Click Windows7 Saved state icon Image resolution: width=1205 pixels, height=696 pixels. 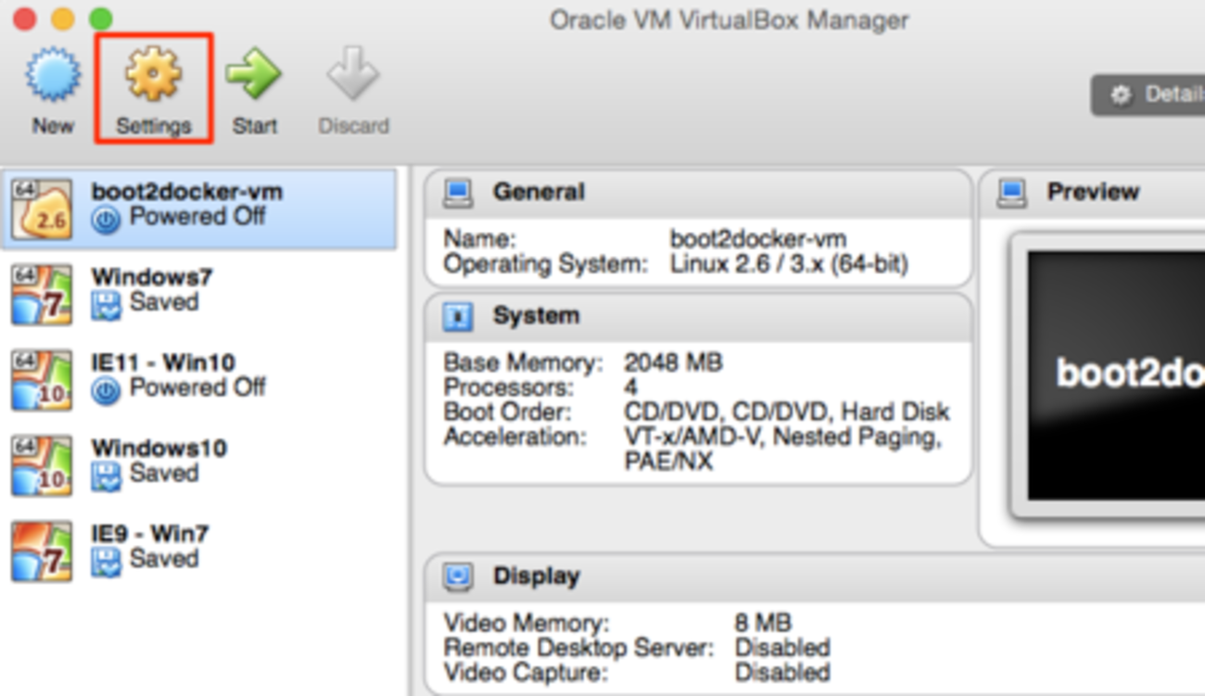click(106, 305)
